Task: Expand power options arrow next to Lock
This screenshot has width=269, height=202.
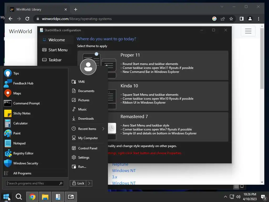Action: click(89, 183)
